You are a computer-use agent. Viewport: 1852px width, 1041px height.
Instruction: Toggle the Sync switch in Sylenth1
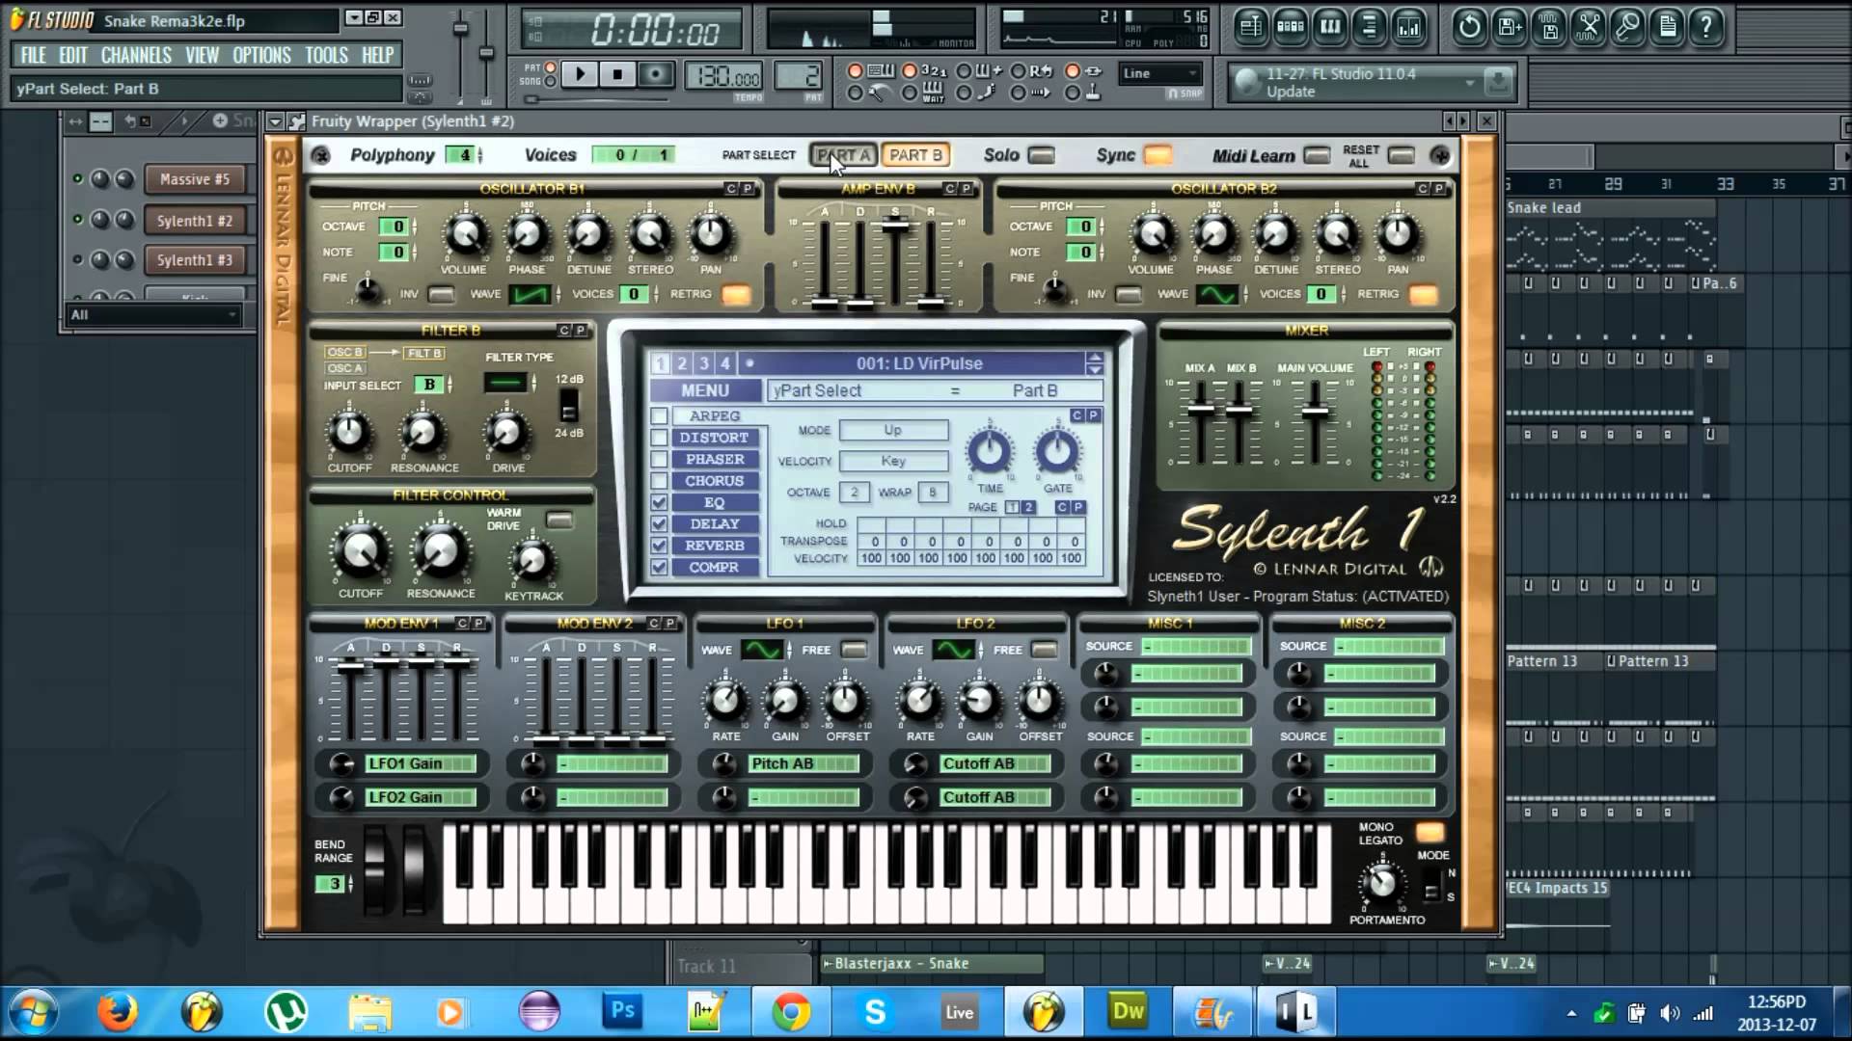(x=1158, y=155)
